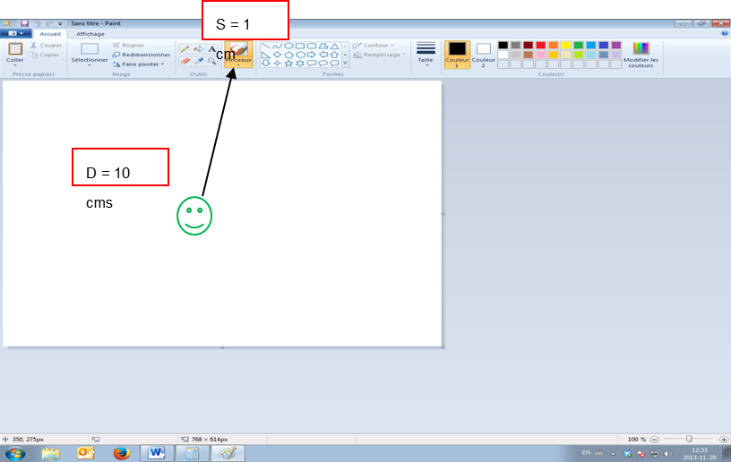Select the Text tool
731x462 pixels.
(x=211, y=49)
